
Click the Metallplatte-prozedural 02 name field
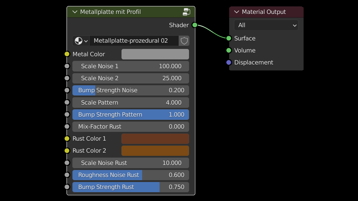(x=134, y=41)
